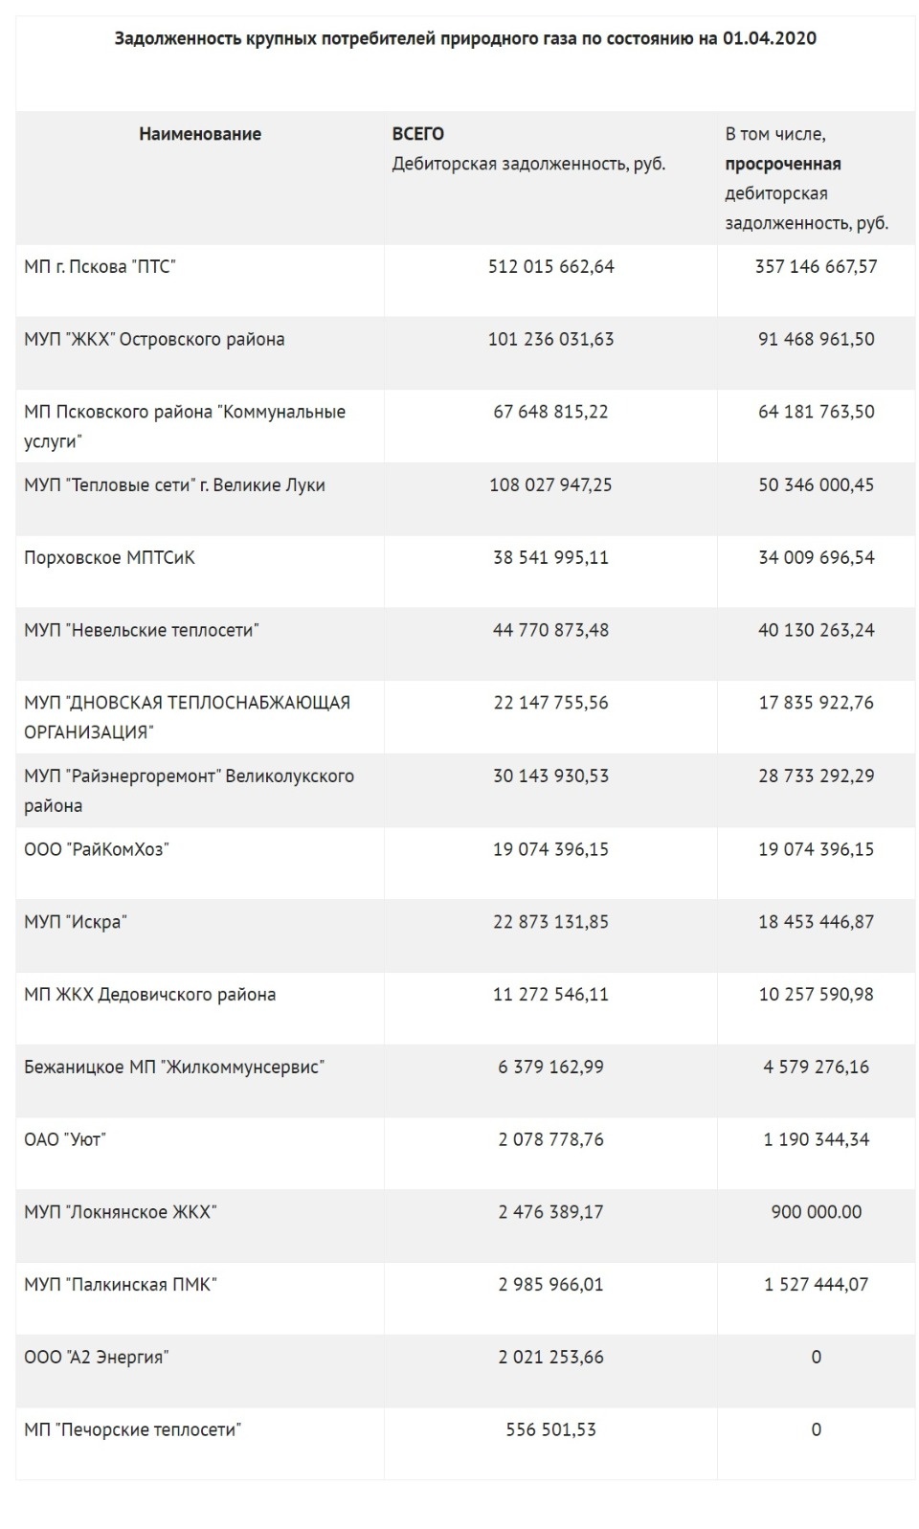Click the "Наименование" column header
Viewport: 919px width, 1529px height.
(x=200, y=134)
